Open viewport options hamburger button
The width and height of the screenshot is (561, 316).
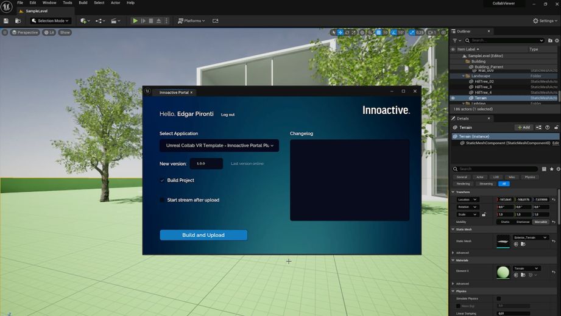tap(5, 32)
